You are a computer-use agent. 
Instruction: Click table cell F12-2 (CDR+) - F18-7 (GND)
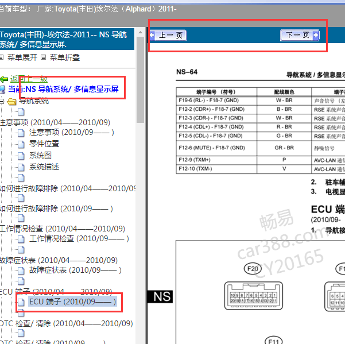pyautogui.click(x=216, y=109)
